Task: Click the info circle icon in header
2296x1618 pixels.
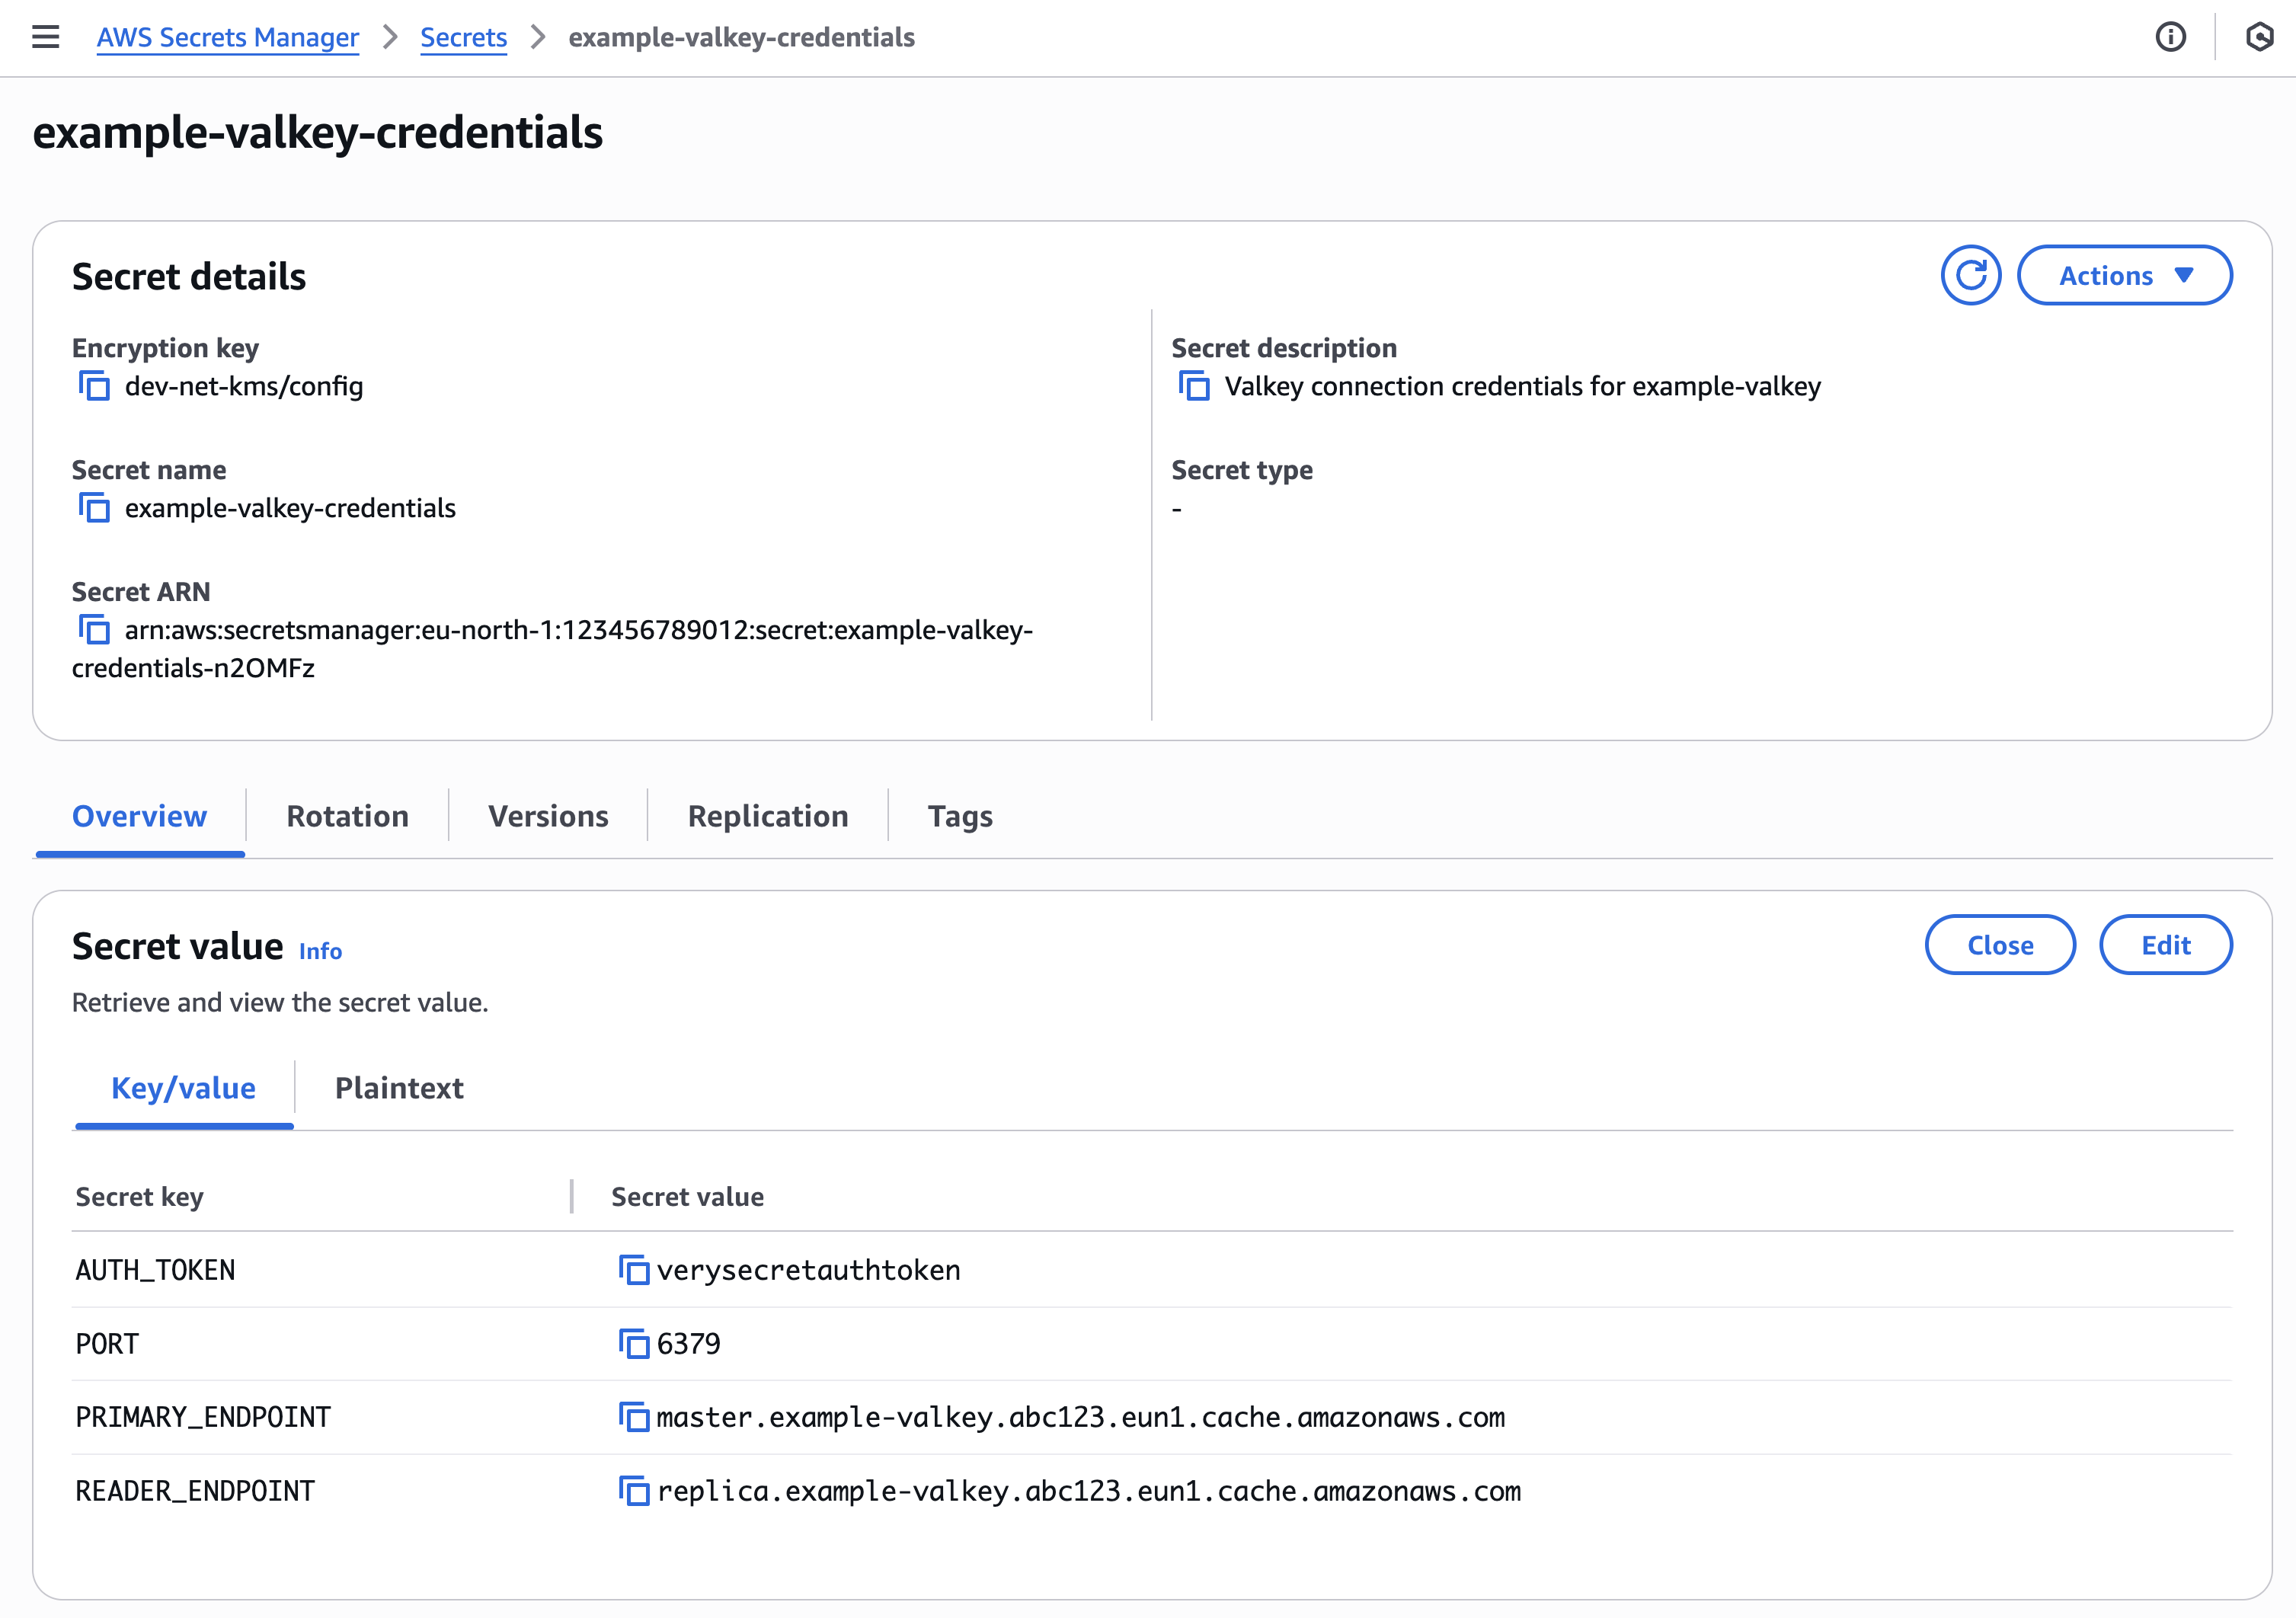Action: pyautogui.click(x=2170, y=37)
